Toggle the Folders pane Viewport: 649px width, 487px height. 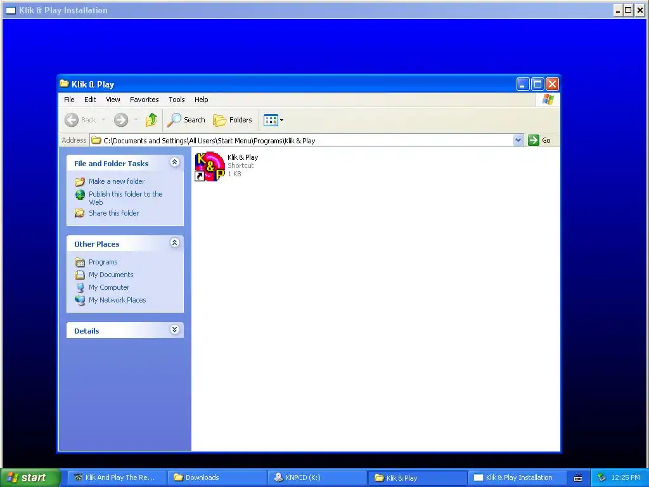click(232, 120)
